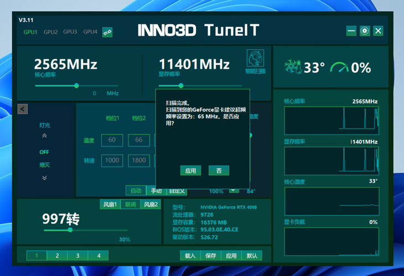Click the snowflake thermometer temperature icon

coord(293,67)
